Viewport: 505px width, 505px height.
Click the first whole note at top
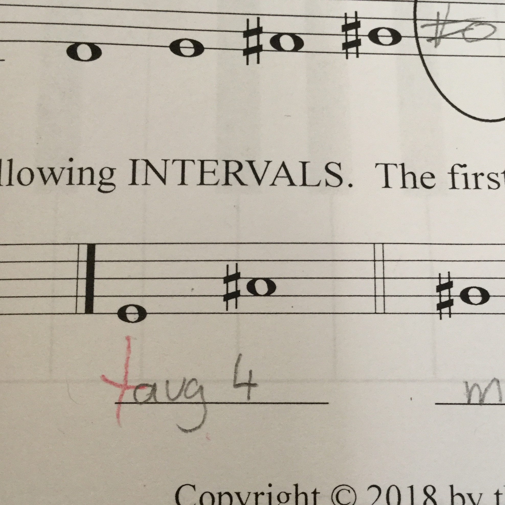point(84,52)
